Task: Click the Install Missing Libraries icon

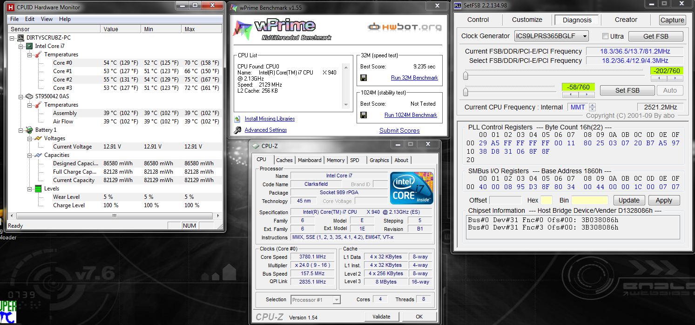Action: (238, 119)
